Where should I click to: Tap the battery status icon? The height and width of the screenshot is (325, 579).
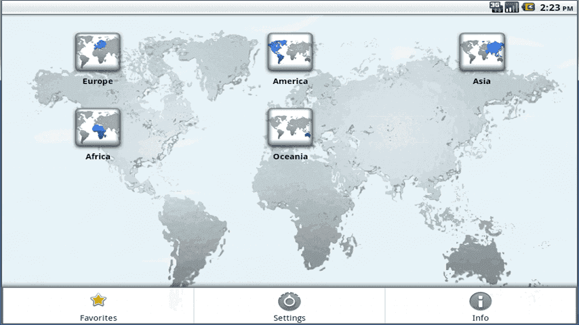528,7
